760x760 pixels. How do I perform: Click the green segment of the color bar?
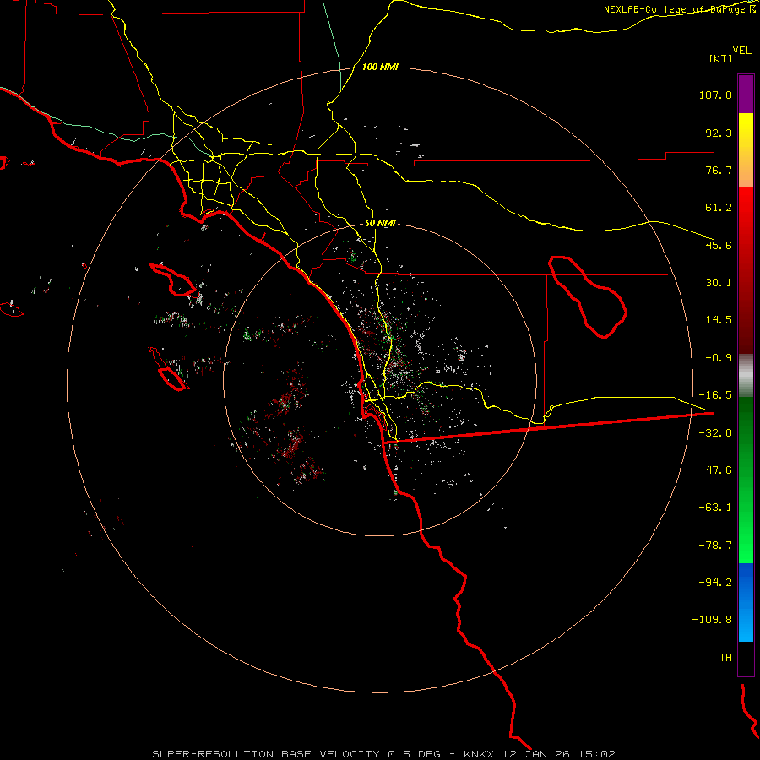746,480
